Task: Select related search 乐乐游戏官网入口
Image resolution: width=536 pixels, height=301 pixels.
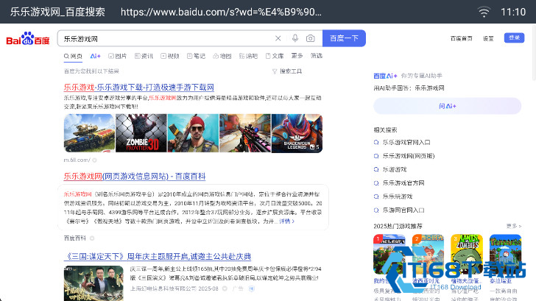Action: pyautogui.click(x=406, y=143)
